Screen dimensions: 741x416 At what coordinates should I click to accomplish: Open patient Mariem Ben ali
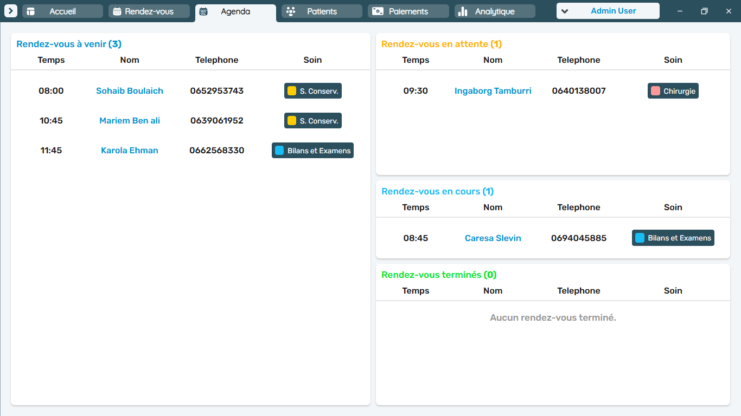click(x=130, y=121)
